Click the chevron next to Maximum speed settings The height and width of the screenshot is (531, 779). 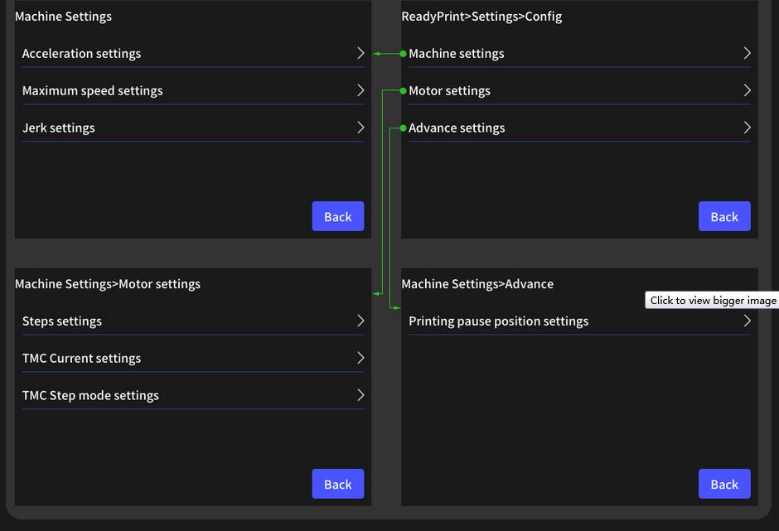click(360, 90)
